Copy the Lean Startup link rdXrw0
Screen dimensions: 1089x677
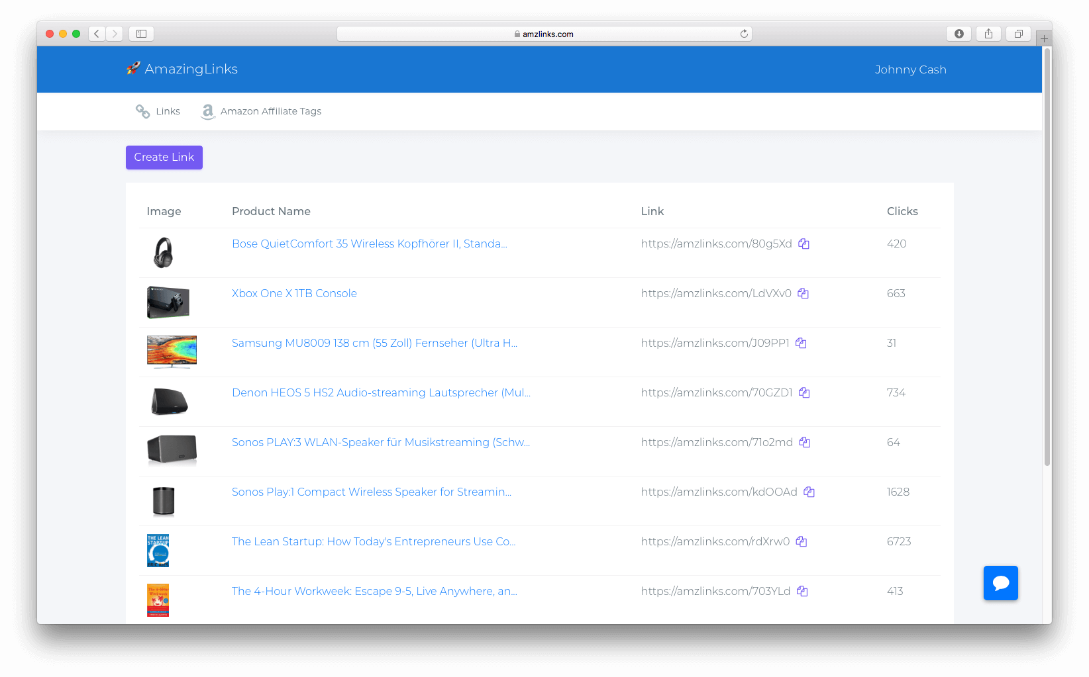tap(802, 541)
